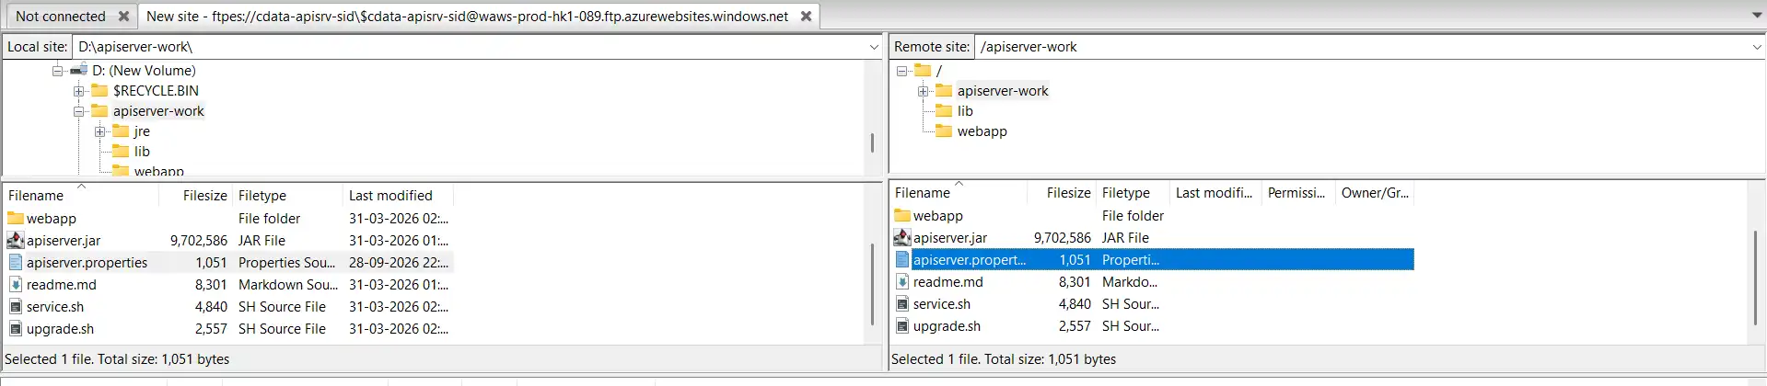Select the D: (New Volume) drive icon

[x=78, y=71]
